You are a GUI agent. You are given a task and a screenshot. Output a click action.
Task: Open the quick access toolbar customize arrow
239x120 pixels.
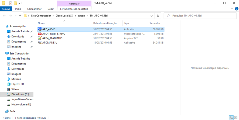[19, 3]
